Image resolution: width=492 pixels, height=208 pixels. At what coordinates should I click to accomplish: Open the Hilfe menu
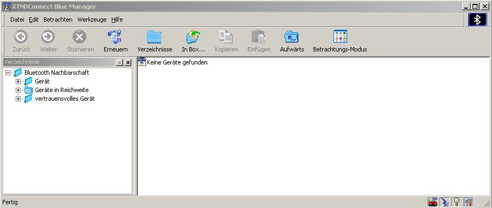117,19
